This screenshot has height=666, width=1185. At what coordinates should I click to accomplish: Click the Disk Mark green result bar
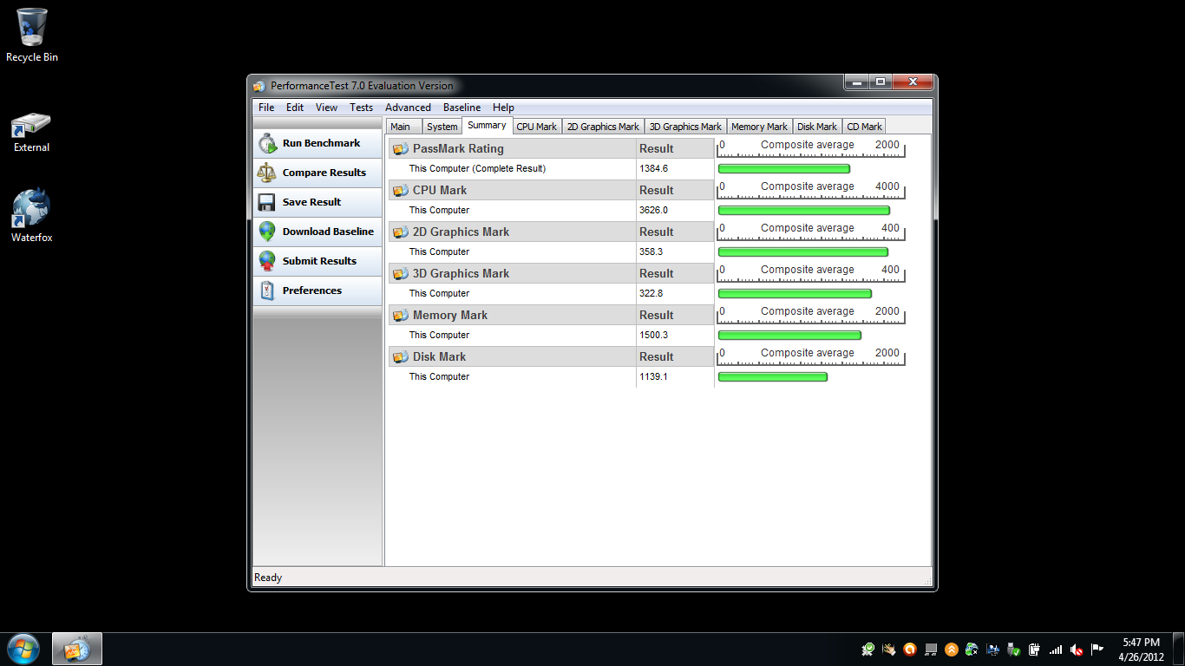coord(773,377)
